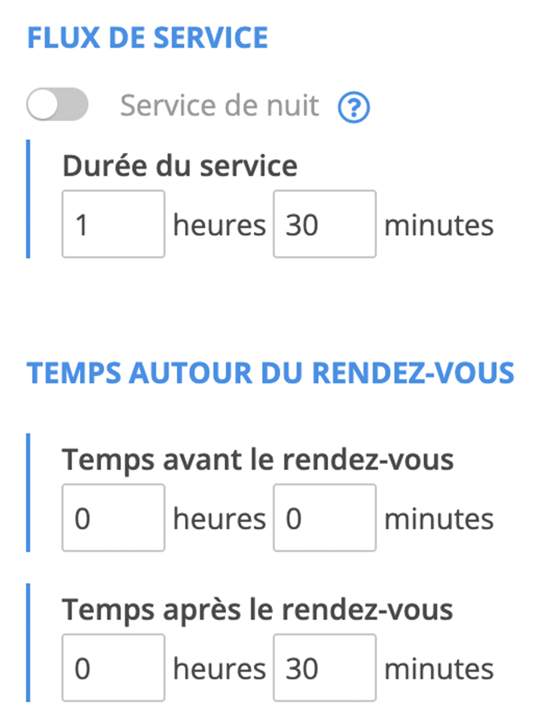Click the Durée du service label
Image resolution: width=558 pixels, height=725 pixels.
pos(180,166)
